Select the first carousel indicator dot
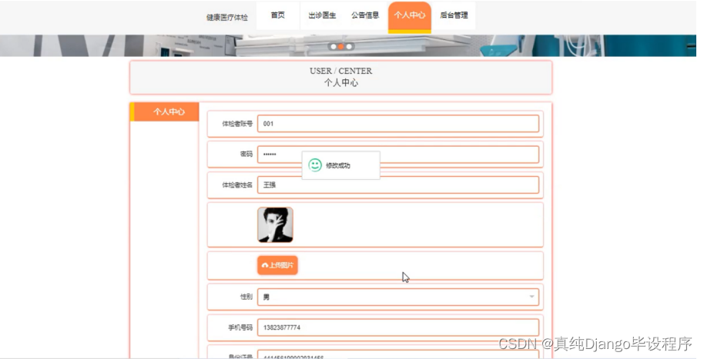 [334, 47]
